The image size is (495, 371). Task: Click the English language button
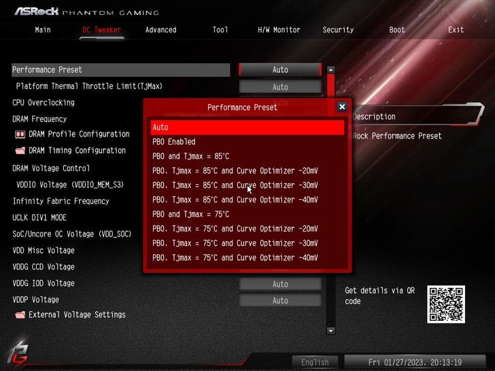coord(315,362)
